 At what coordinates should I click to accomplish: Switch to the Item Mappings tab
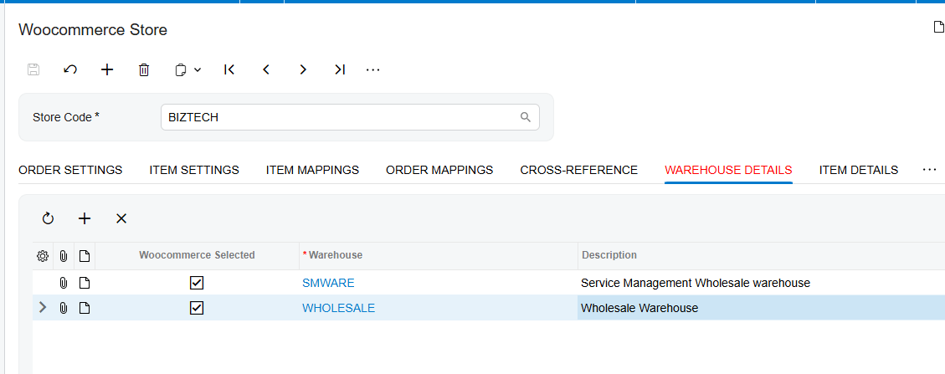click(x=312, y=170)
